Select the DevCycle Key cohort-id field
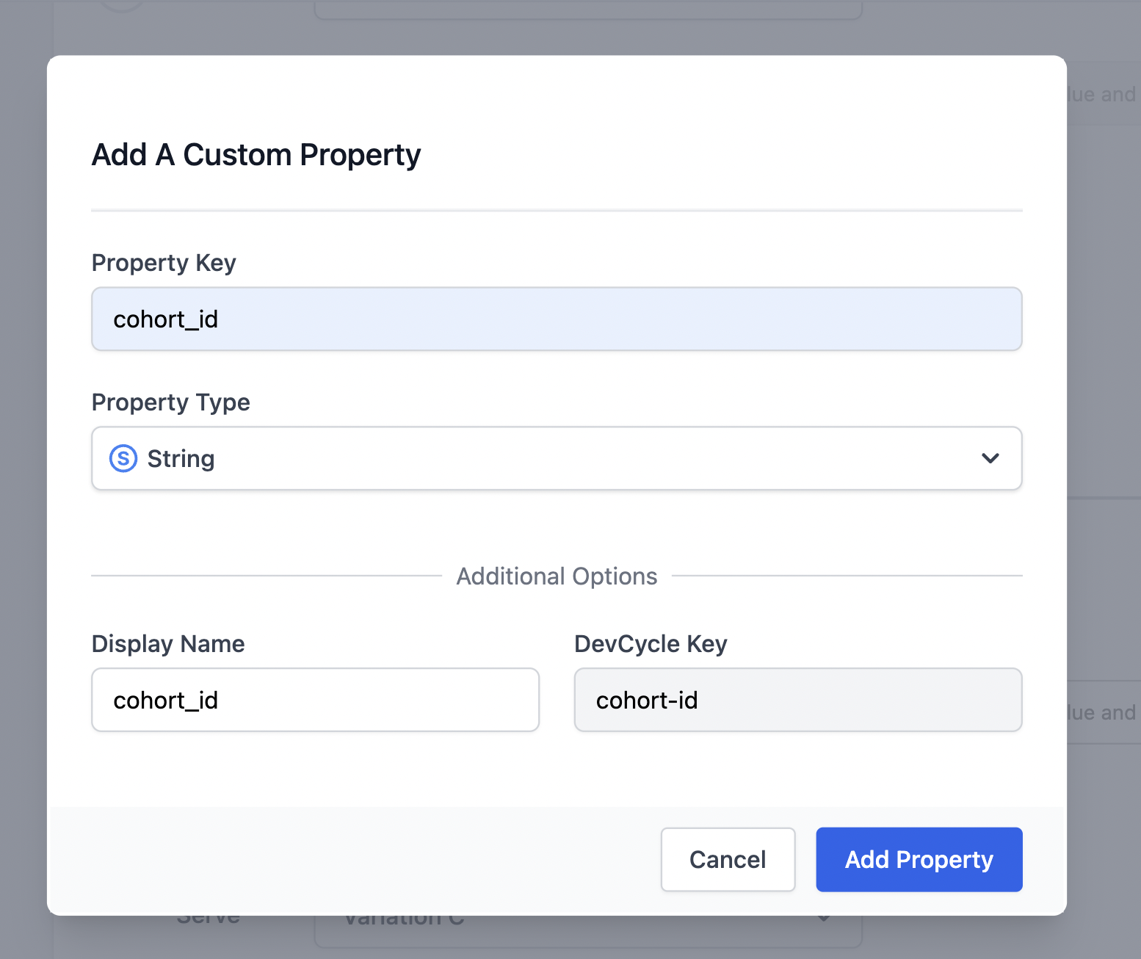This screenshot has width=1141, height=959. click(797, 700)
